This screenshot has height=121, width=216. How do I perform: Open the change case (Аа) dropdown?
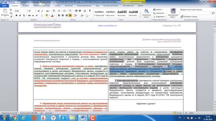pos(48,11)
